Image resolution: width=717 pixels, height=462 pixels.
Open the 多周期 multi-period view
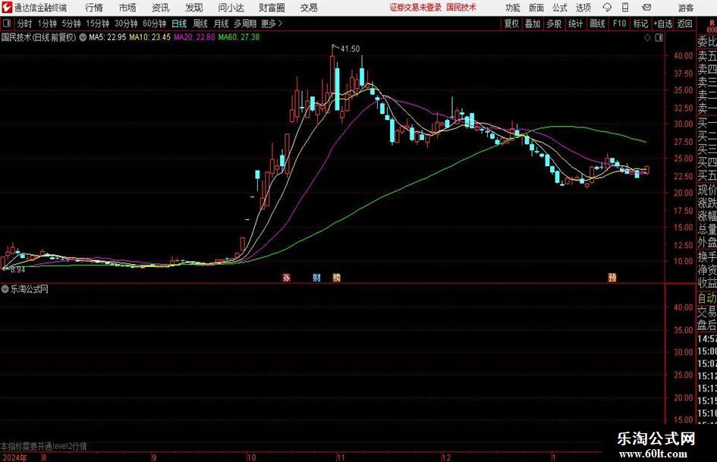245,24
